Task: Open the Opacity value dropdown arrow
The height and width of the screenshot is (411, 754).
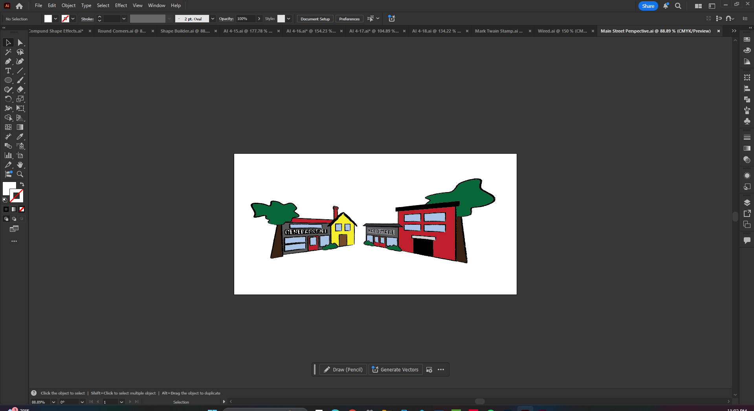Action: [259, 18]
